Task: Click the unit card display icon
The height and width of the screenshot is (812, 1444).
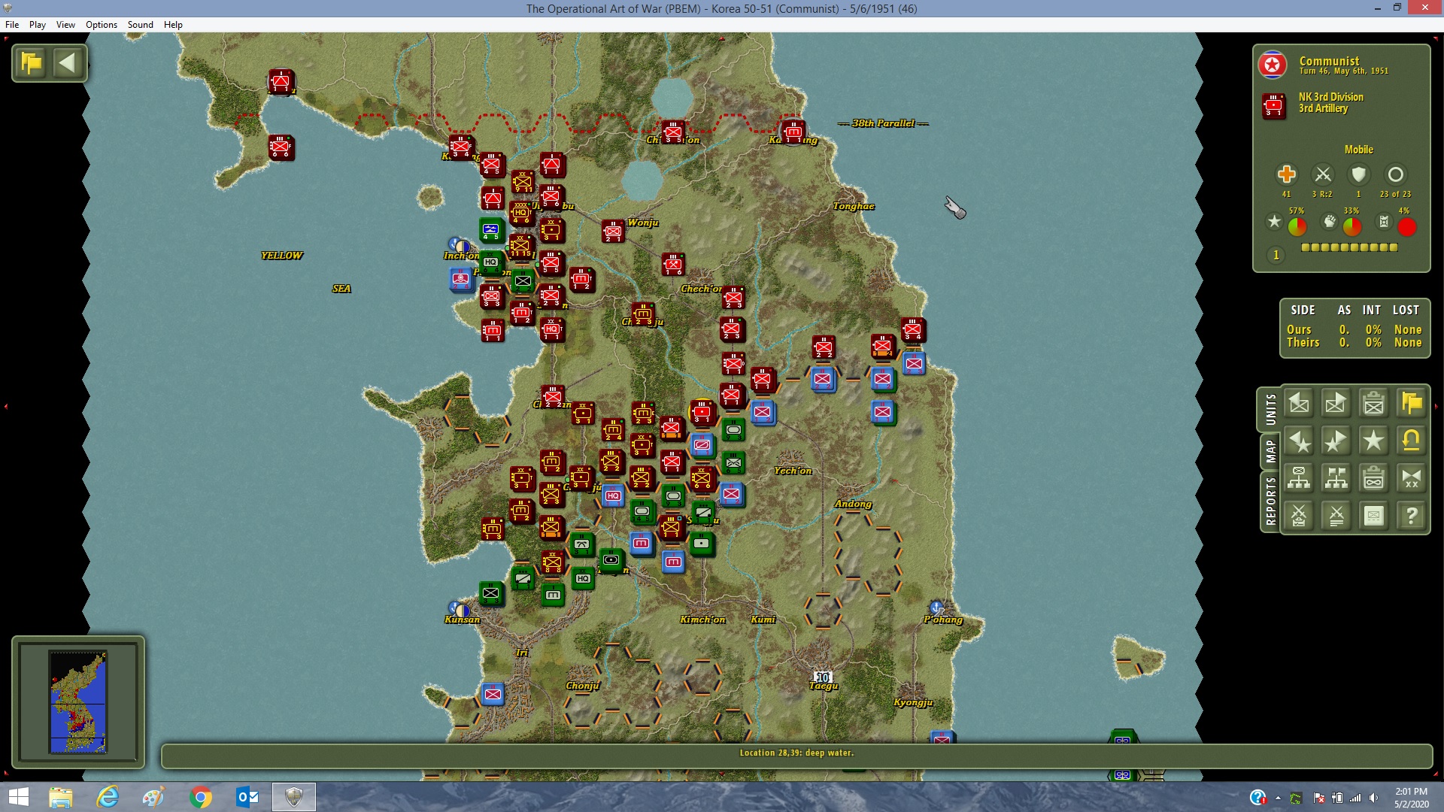Action: 1374,516
